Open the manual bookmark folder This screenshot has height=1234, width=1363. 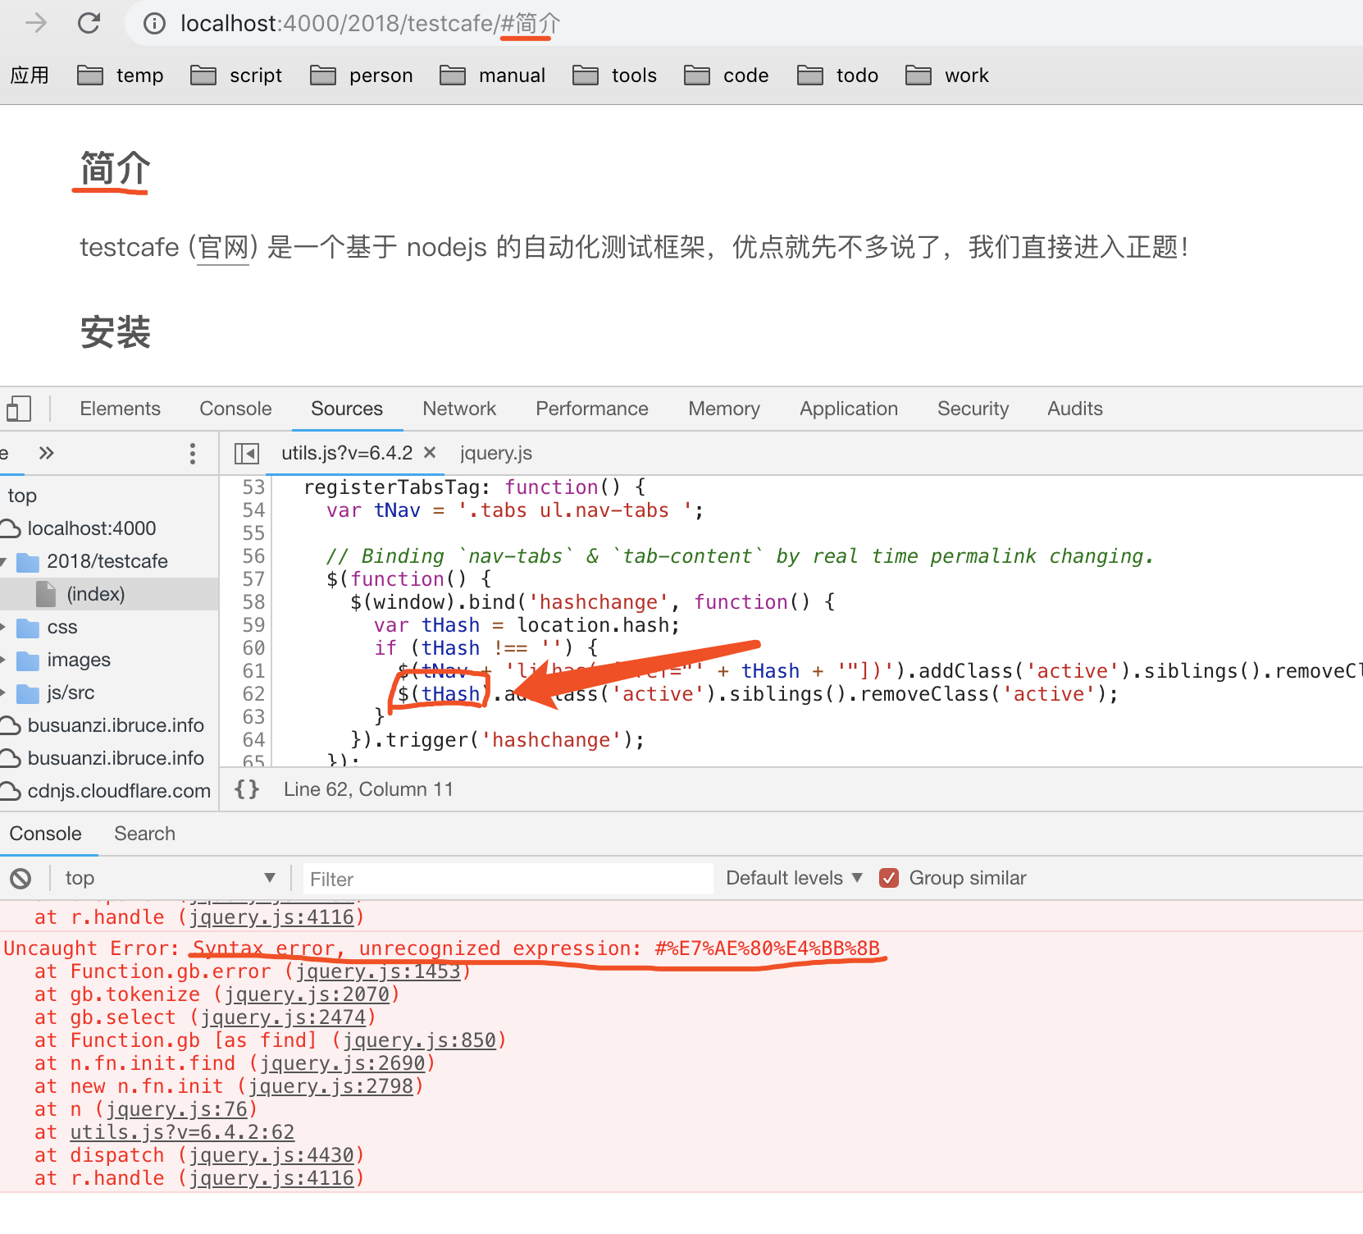(x=492, y=75)
